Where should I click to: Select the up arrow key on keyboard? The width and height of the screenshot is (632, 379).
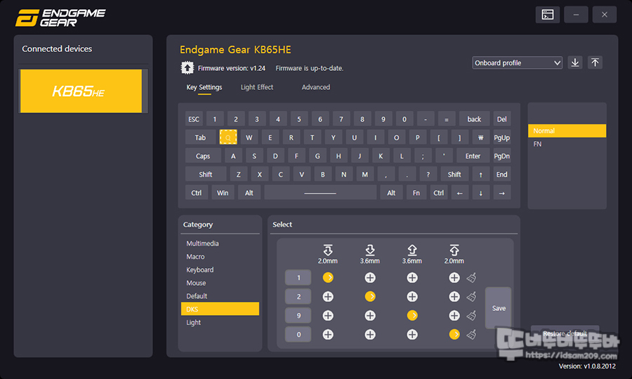click(481, 174)
